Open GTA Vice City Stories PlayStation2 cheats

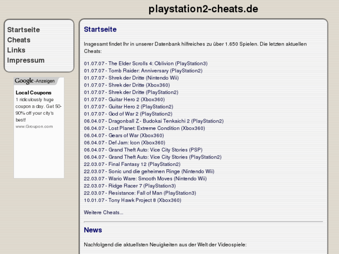point(152,157)
